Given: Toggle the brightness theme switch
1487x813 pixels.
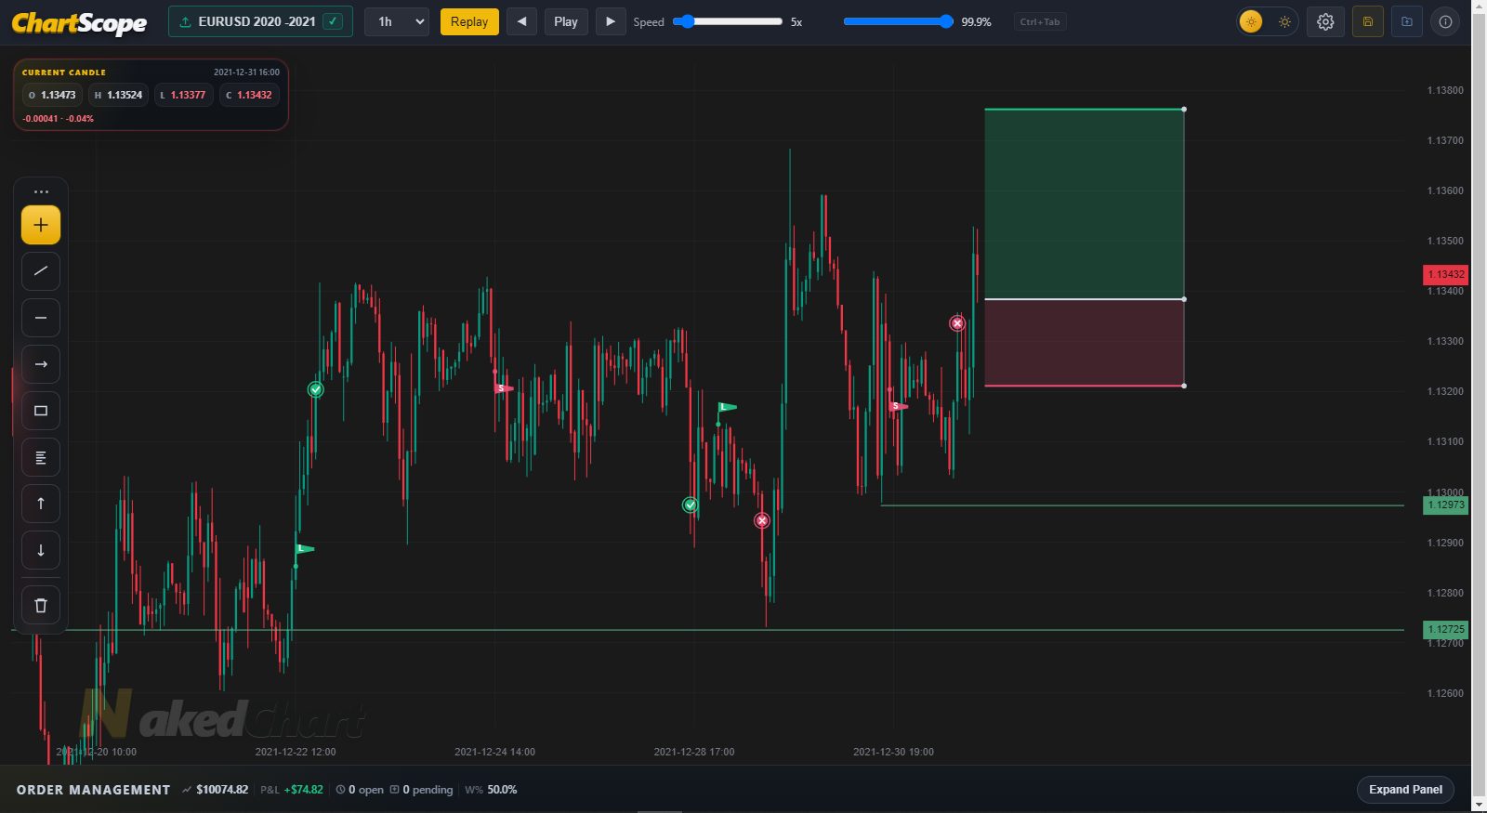Looking at the screenshot, I should [1268, 21].
